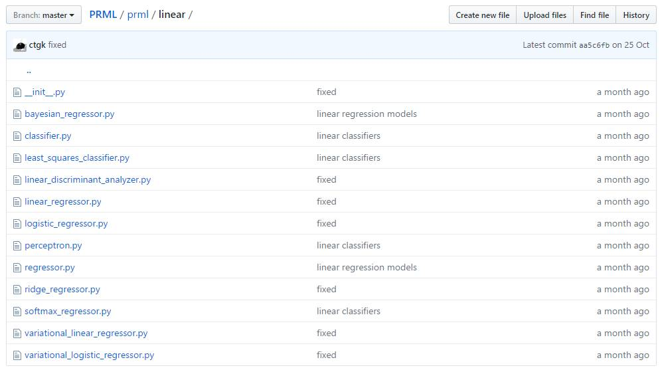The image size is (660, 372).
Task: View the folder's History
Action: pos(636,15)
